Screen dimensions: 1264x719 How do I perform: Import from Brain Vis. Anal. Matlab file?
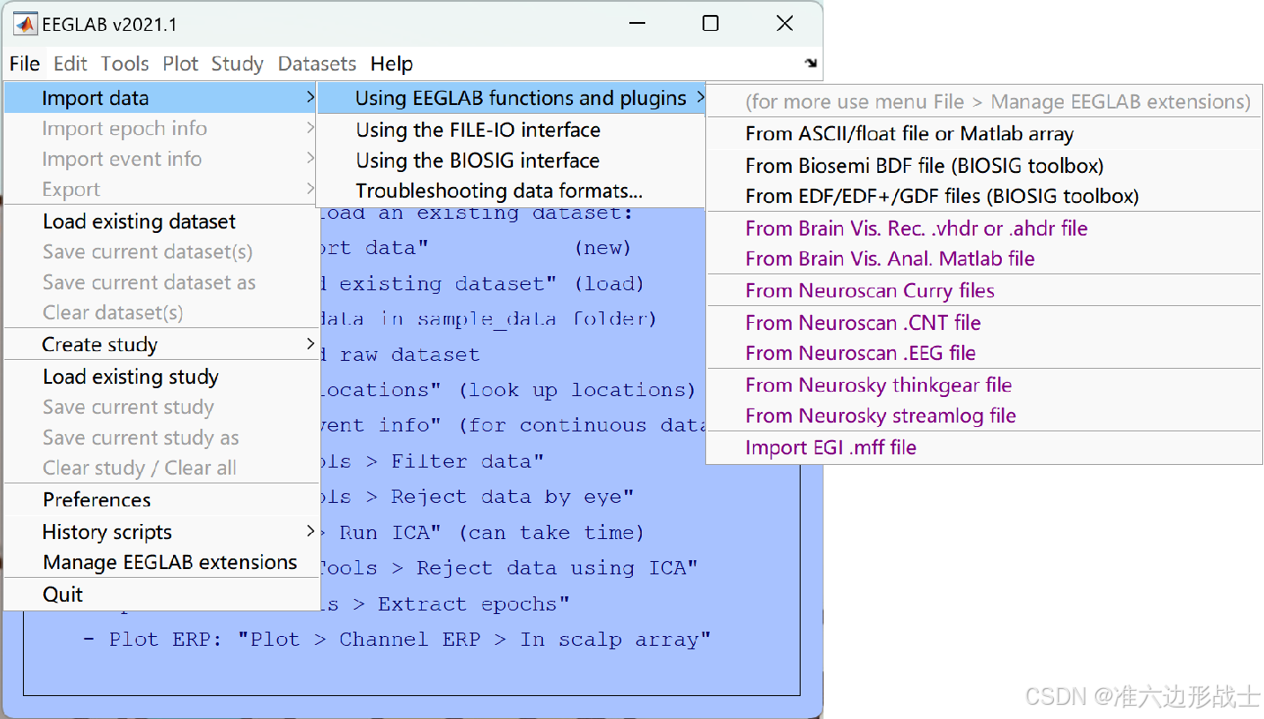tap(984, 258)
